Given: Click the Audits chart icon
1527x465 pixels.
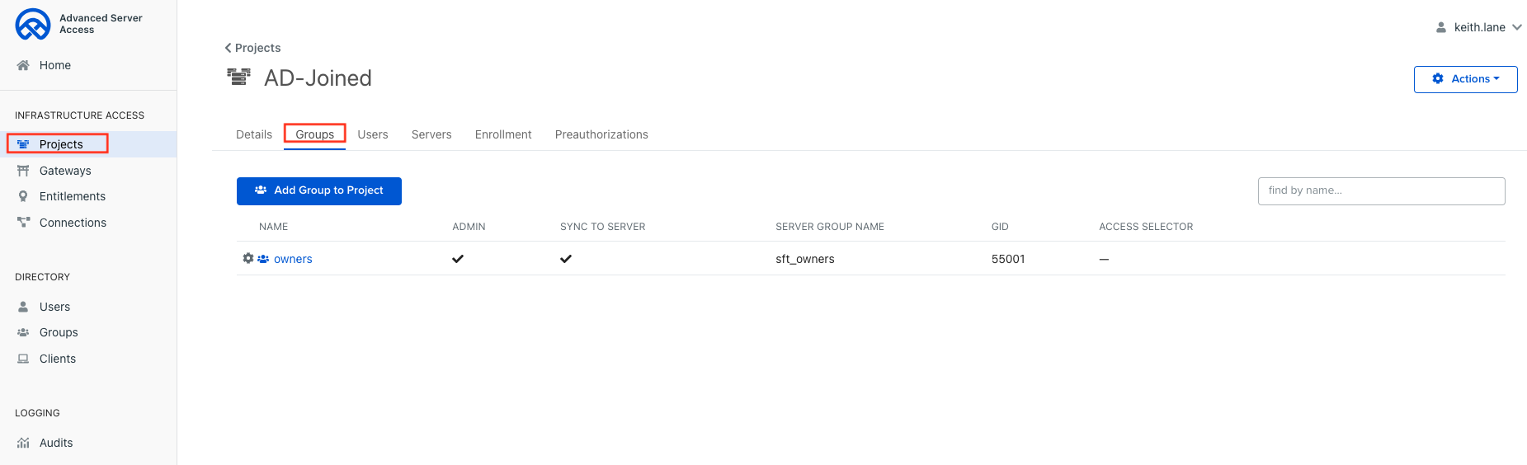Looking at the screenshot, I should [23, 443].
